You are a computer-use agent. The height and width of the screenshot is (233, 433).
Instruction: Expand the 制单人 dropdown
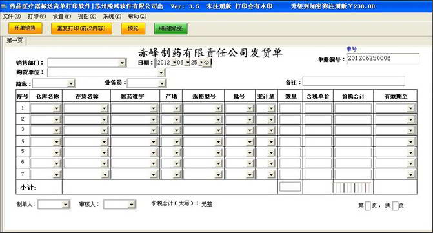(x=65, y=205)
